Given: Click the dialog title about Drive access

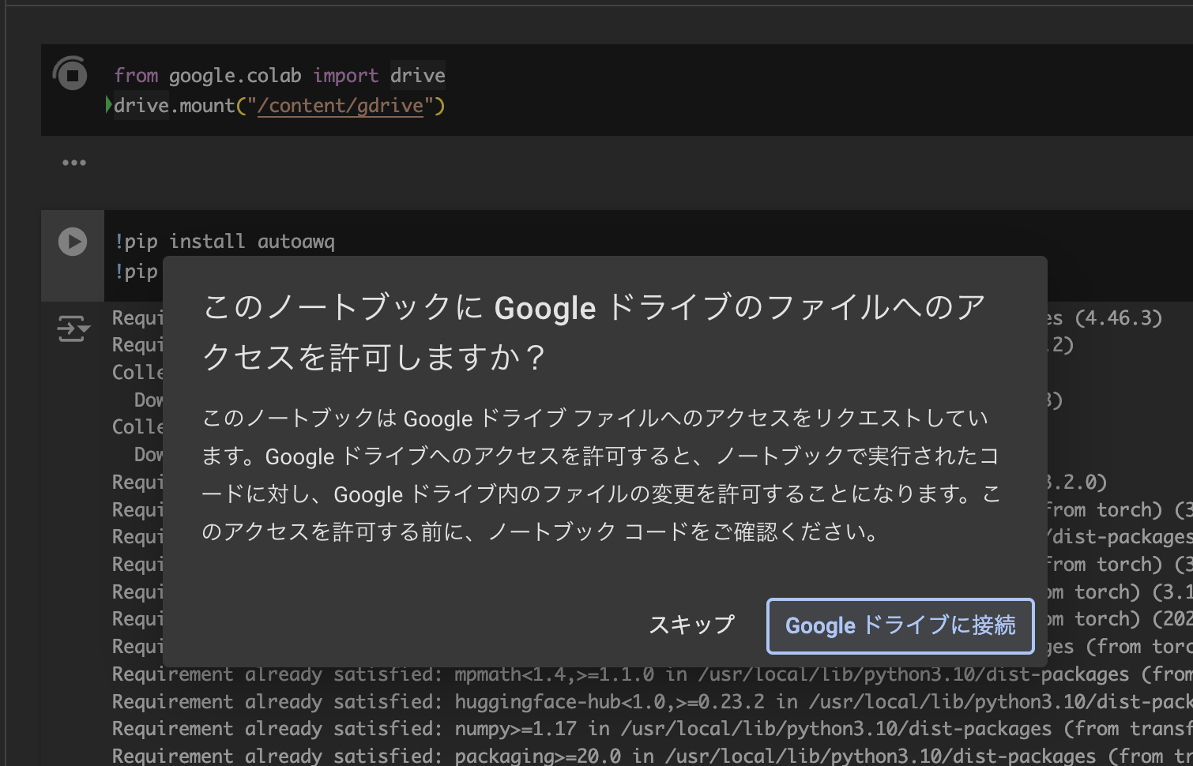Looking at the screenshot, I should click(x=593, y=332).
